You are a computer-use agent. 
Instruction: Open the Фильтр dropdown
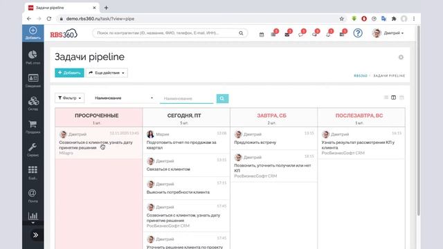69,98
